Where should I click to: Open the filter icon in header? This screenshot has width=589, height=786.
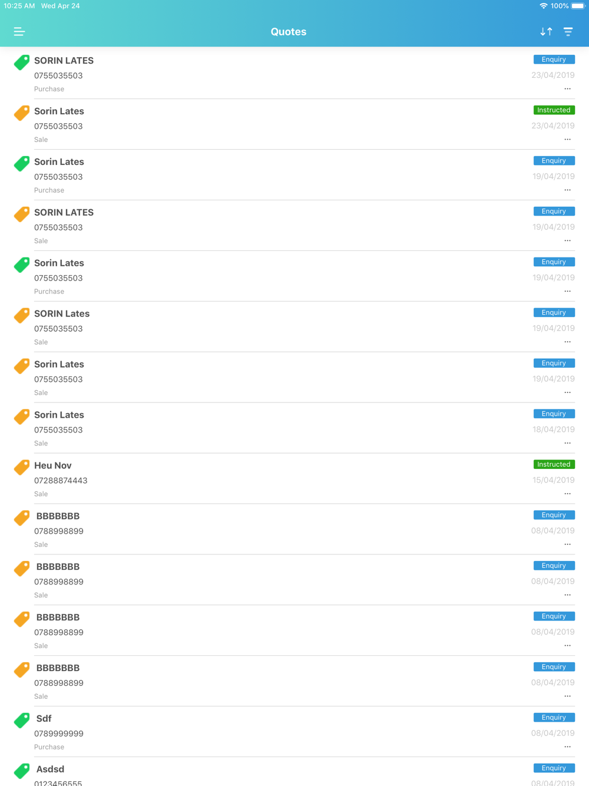click(568, 32)
